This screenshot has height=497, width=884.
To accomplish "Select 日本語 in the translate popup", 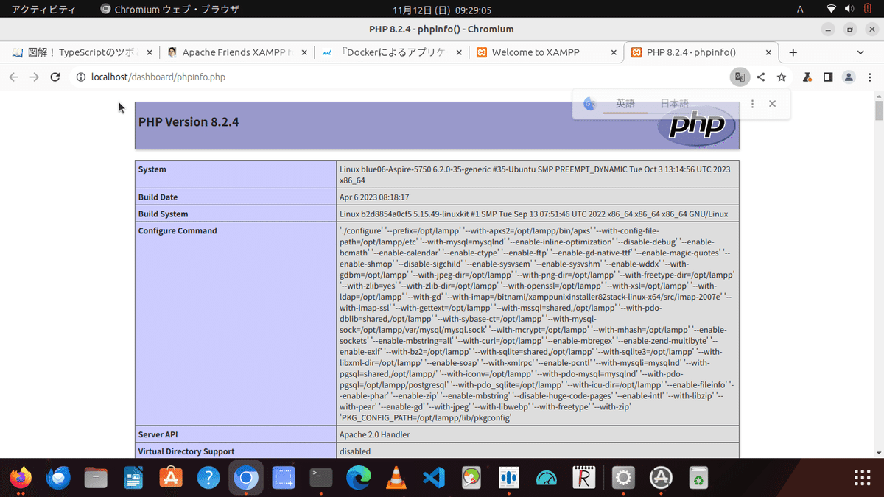I will (673, 103).
